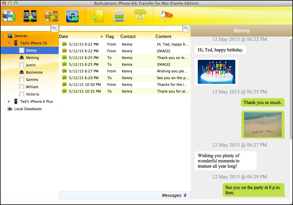Click the message icon on 10:30 PM row

[64, 84]
